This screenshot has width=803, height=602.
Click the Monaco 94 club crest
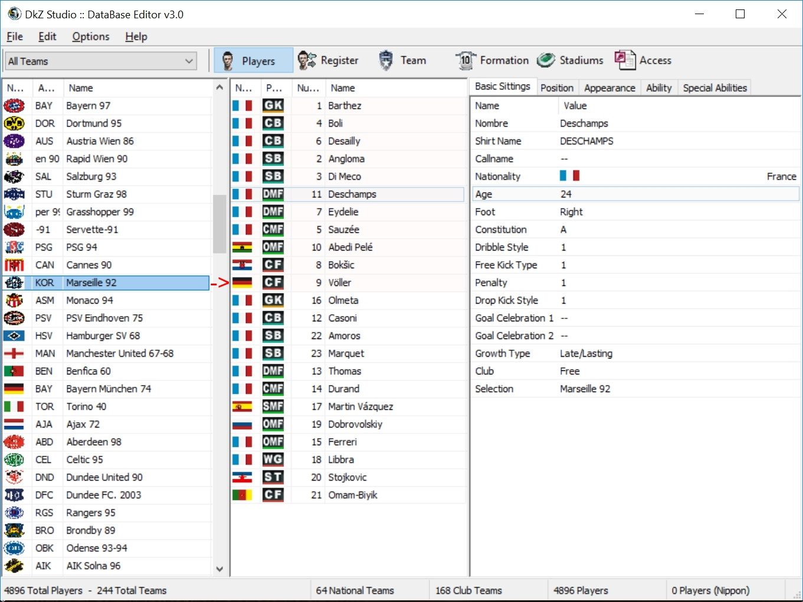[14, 300]
